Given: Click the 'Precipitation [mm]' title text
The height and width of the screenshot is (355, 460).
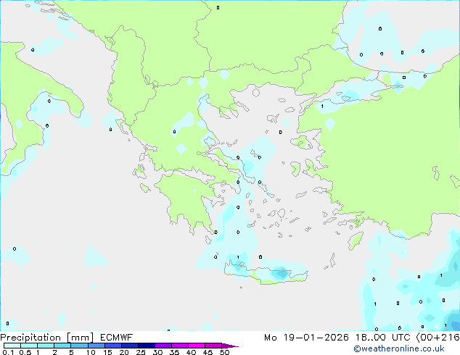Looking at the screenshot, I should click(x=47, y=338).
